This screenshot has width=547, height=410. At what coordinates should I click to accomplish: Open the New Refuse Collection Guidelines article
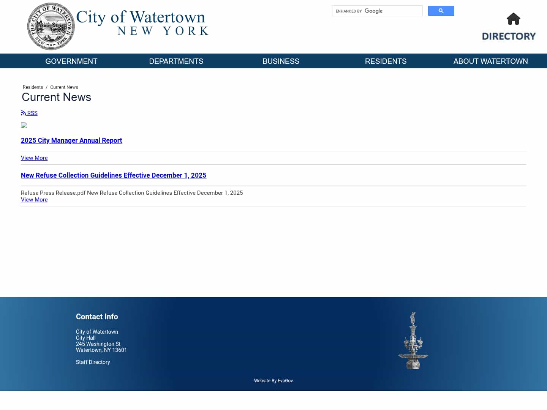point(113,175)
